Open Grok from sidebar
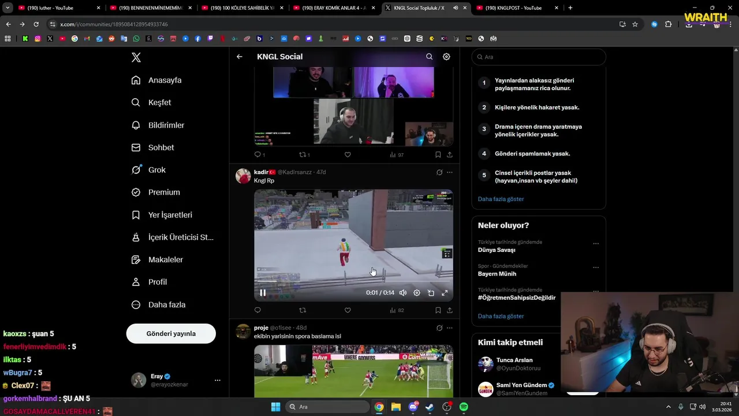The image size is (739, 416). pyautogui.click(x=149, y=170)
